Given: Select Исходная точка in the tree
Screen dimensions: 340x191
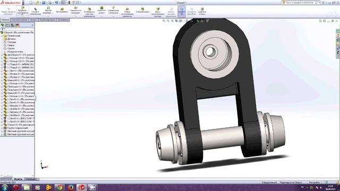Looking at the screenshot, I should point(15,52).
